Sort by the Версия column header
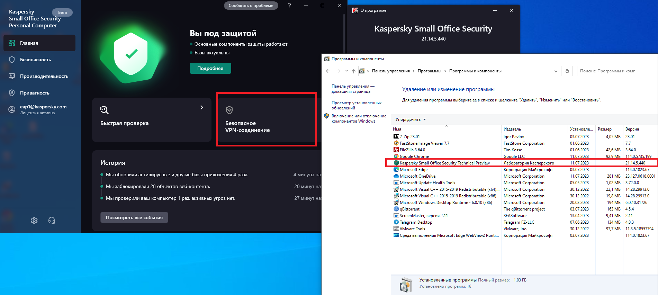The height and width of the screenshot is (295, 658). point(640,129)
